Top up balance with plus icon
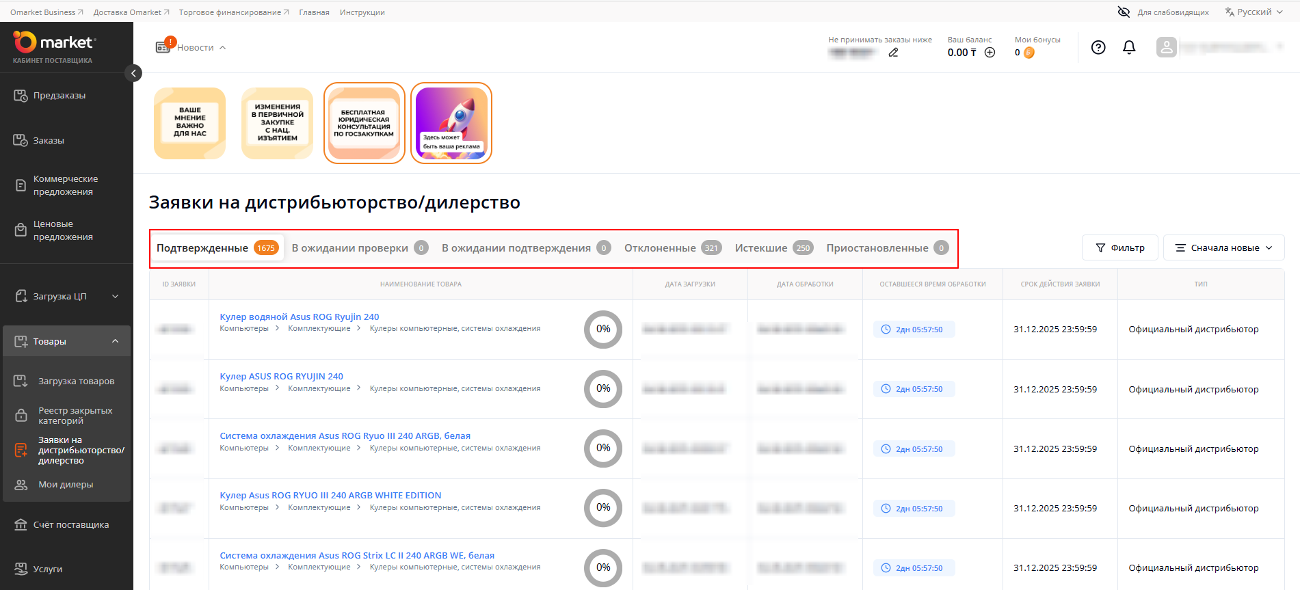The height and width of the screenshot is (590, 1300). (x=990, y=53)
